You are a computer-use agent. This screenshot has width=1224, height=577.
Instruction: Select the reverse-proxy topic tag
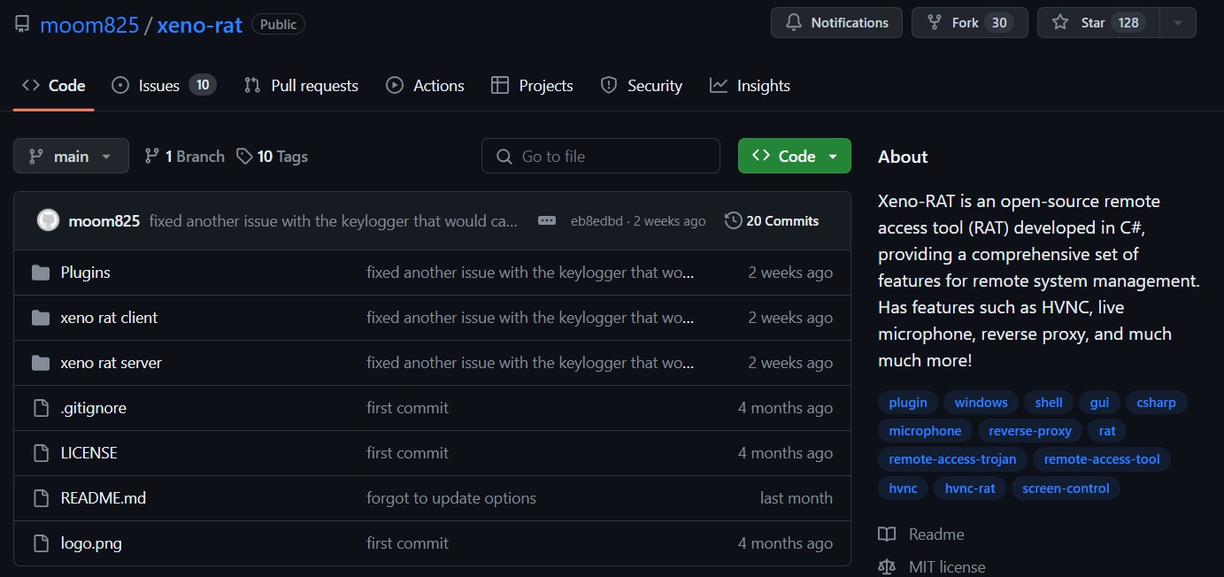point(1030,431)
